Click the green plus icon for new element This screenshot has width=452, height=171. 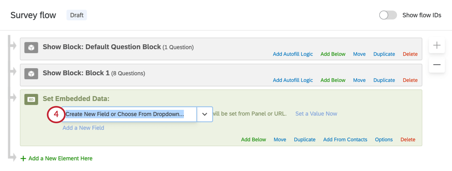[x=23, y=159]
